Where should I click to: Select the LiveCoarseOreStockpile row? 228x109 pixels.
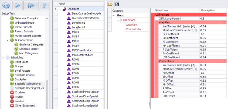click(87, 18)
